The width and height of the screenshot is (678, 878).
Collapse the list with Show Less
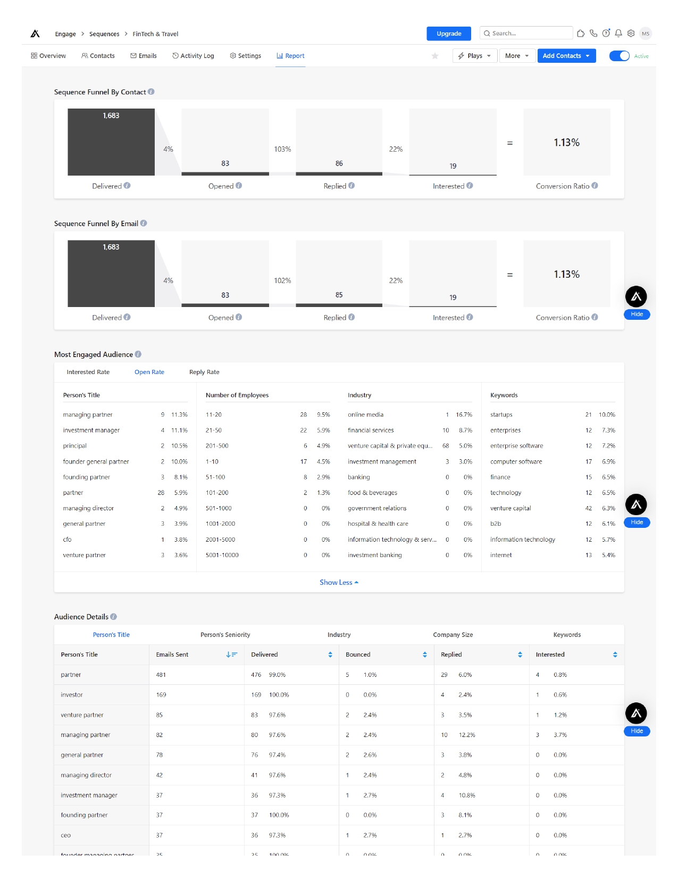(339, 582)
